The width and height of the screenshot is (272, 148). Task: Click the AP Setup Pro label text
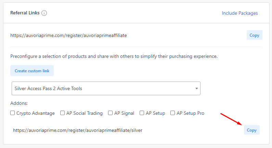[191, 113]
